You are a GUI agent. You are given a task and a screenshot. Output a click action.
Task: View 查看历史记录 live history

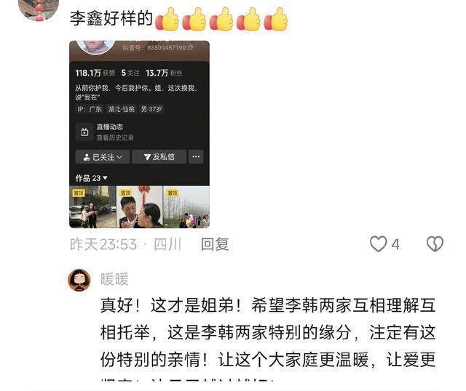[115, 137]
